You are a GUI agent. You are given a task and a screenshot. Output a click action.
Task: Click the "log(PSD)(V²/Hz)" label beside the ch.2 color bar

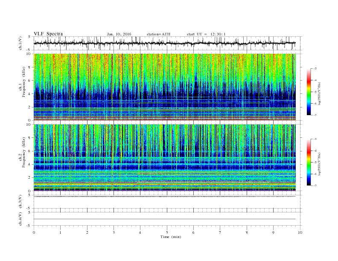(320, 164)
